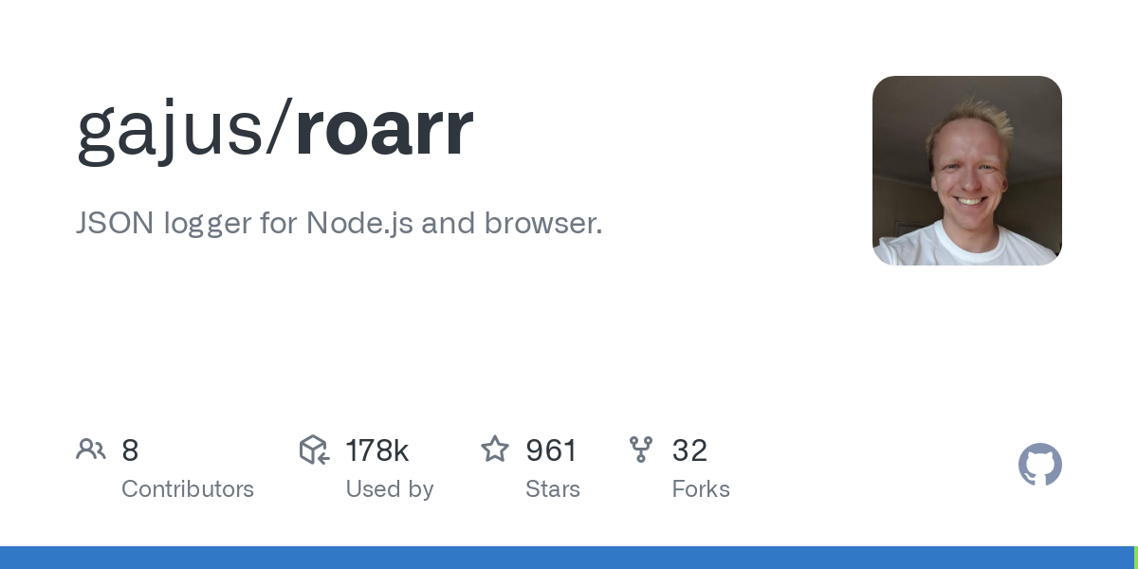Click the 178k used by count

[x=377, y=450]
